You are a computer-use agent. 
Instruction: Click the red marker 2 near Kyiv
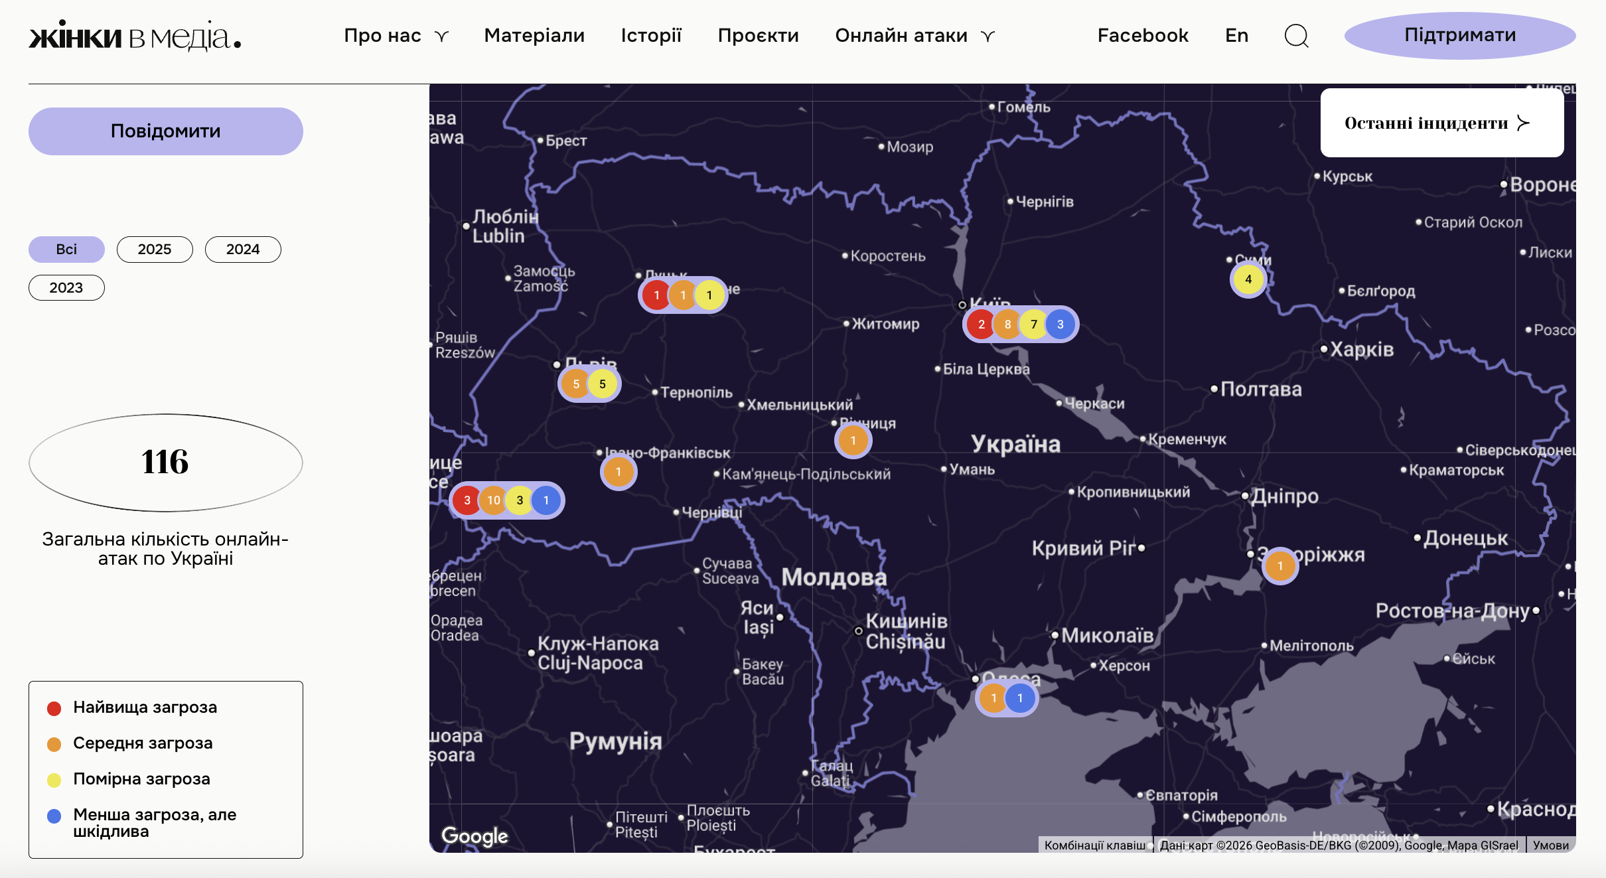(x=981, y=325)
